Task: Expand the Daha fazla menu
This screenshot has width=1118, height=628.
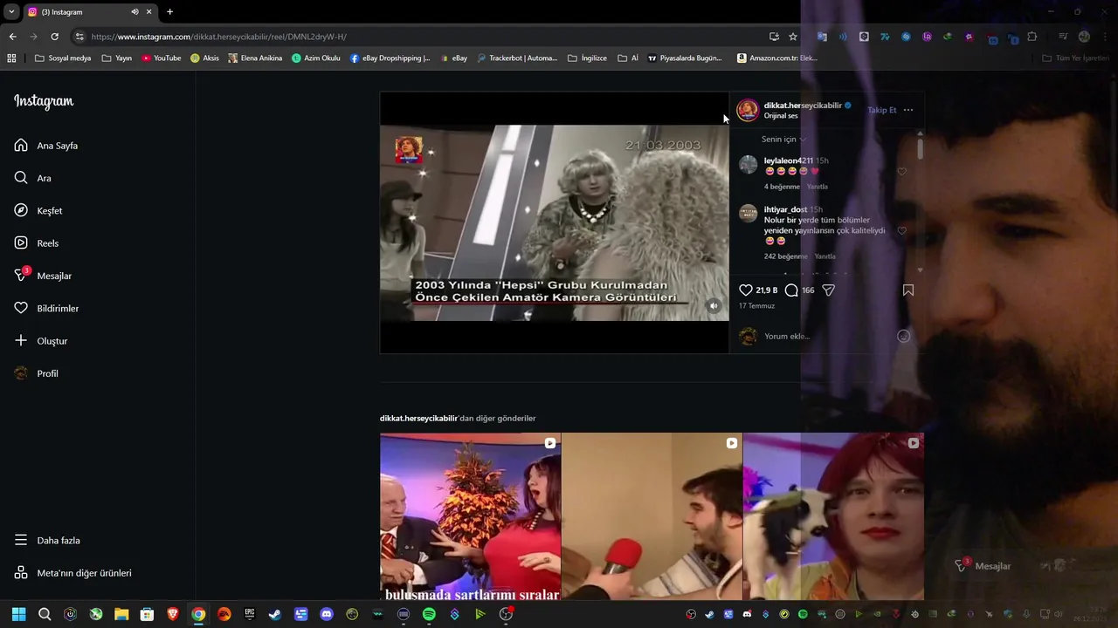Action: (x=46, y=540)
